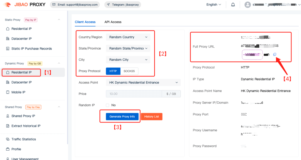Open the Shared Proxy IP page
This screenshot has width=301, height=160.
point(23,116)
